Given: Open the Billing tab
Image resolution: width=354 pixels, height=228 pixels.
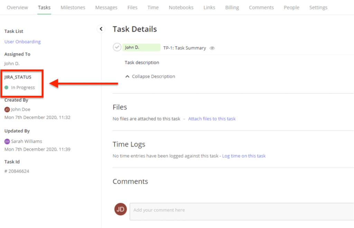Looking at the screenshot, I should coord(232,8).
